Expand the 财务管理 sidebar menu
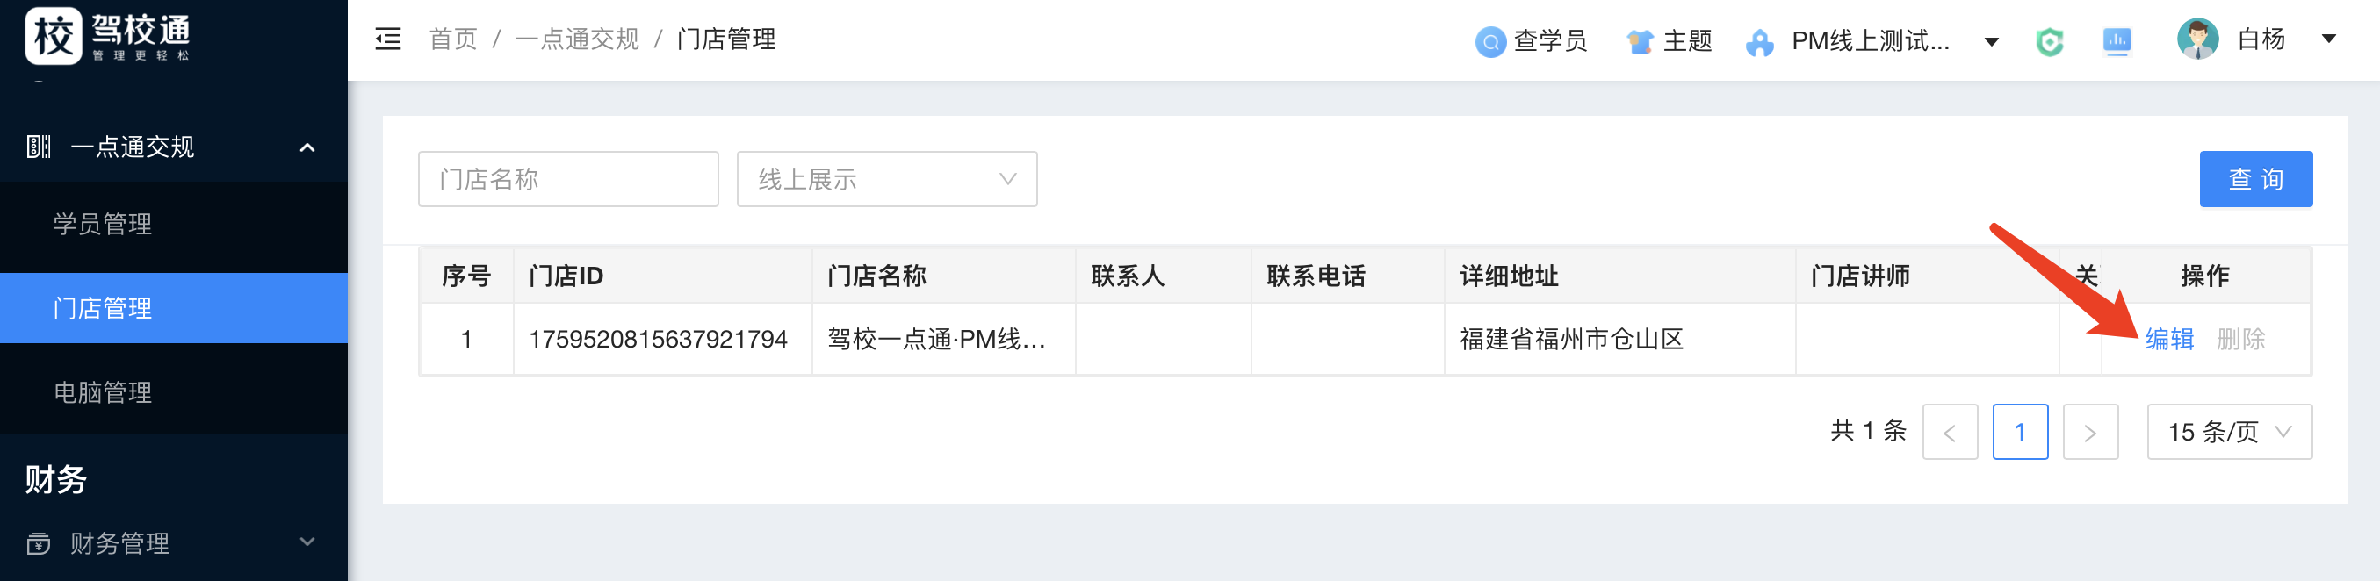 [x=307, y=542]
